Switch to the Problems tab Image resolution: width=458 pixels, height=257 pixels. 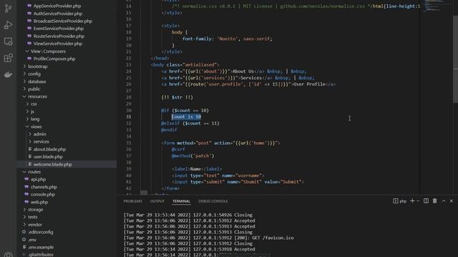click(132, 201)
